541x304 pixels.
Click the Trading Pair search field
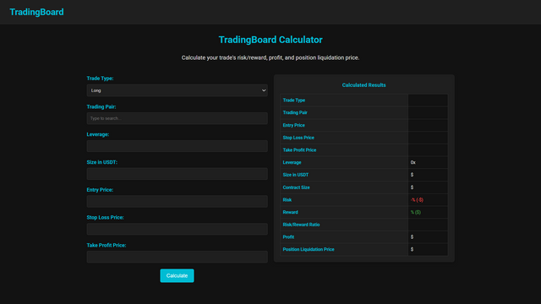pyautogui.click(x=177, y=118)
